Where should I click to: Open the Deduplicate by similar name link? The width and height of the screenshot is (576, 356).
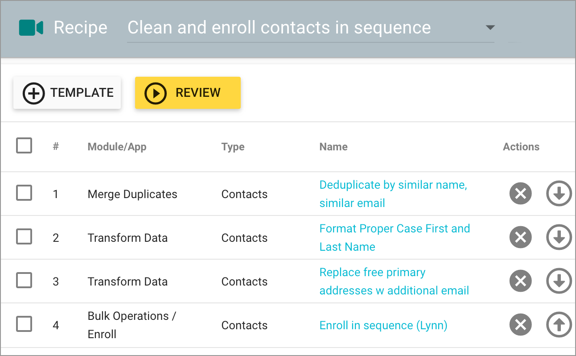393,194
